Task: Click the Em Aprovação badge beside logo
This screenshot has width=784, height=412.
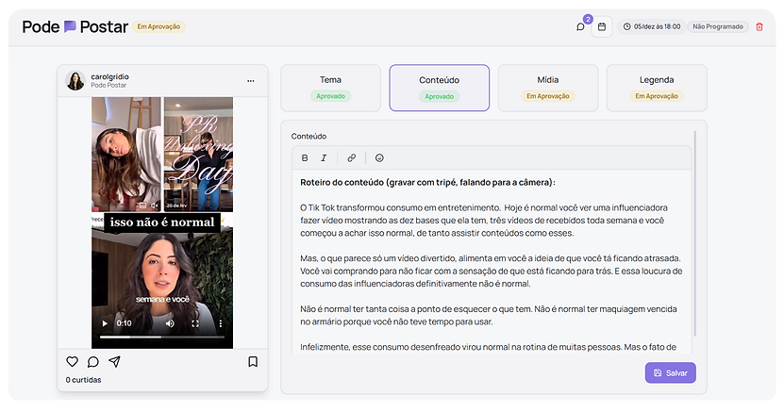Action: click(158, 27)
